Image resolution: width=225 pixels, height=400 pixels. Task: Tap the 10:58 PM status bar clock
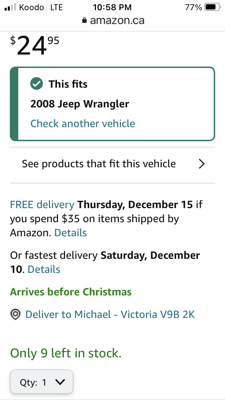point(112,7)
